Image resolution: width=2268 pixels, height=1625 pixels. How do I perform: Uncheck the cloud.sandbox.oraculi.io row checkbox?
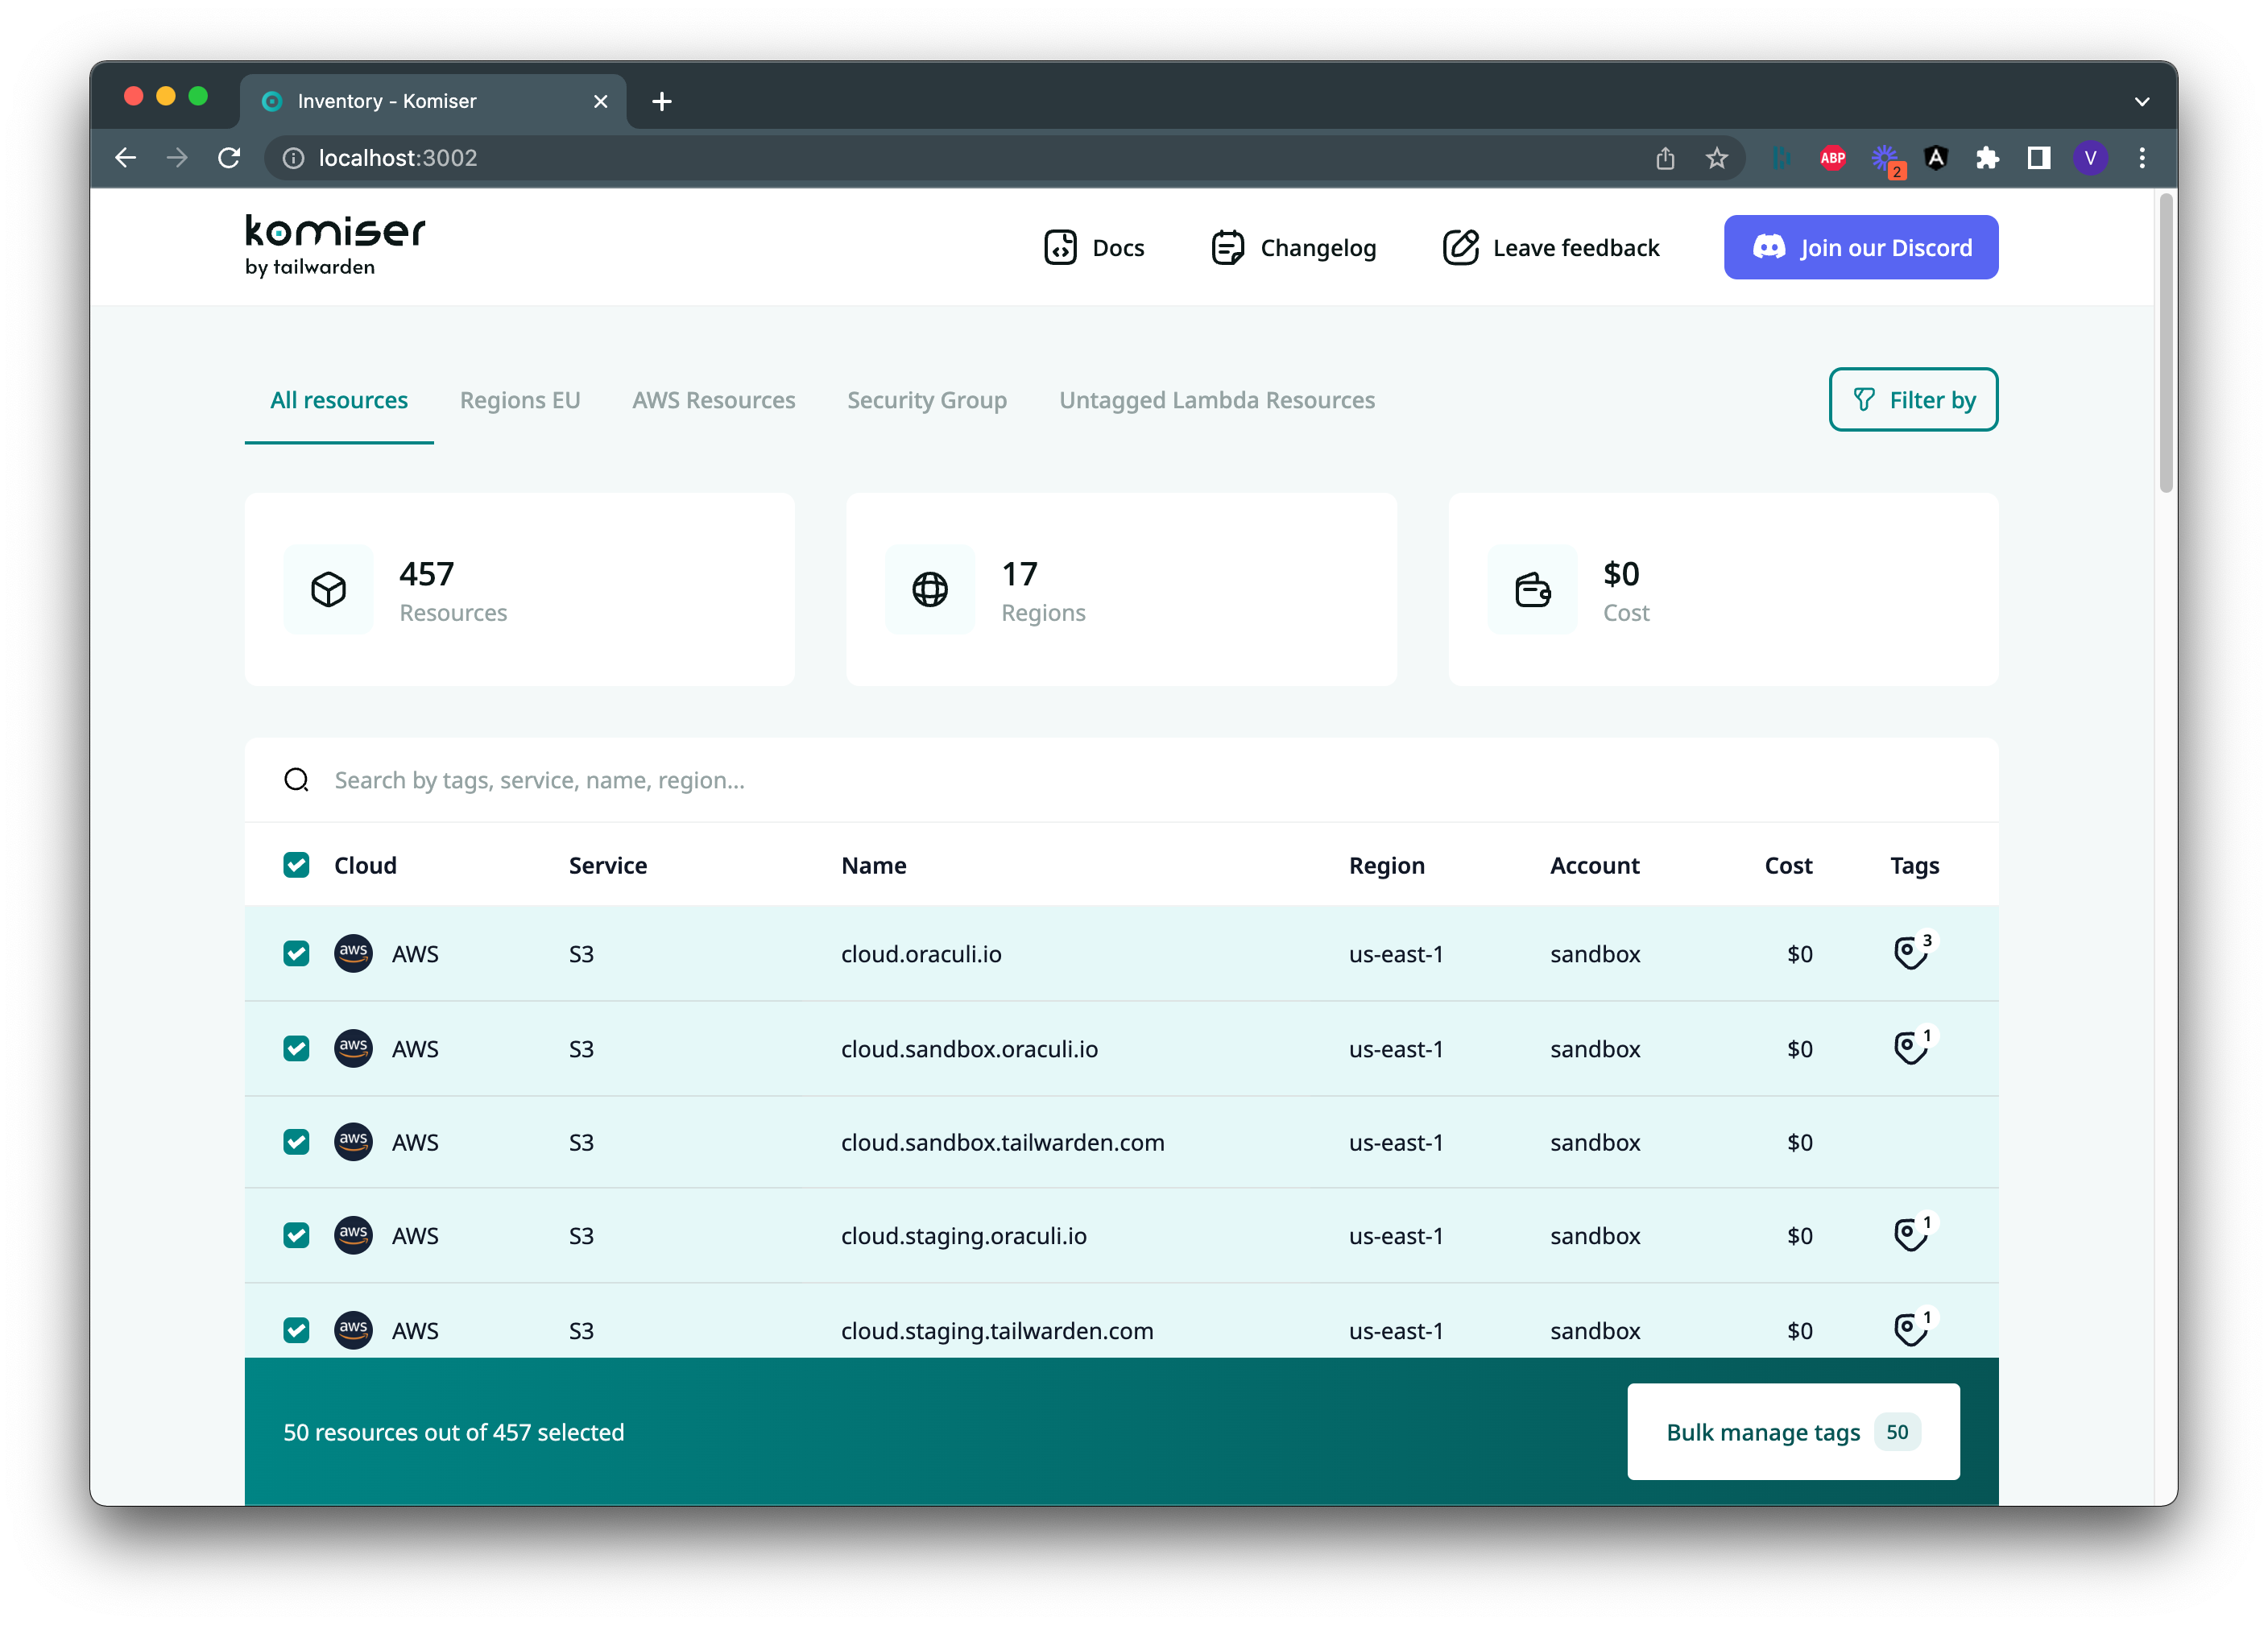296,1048
